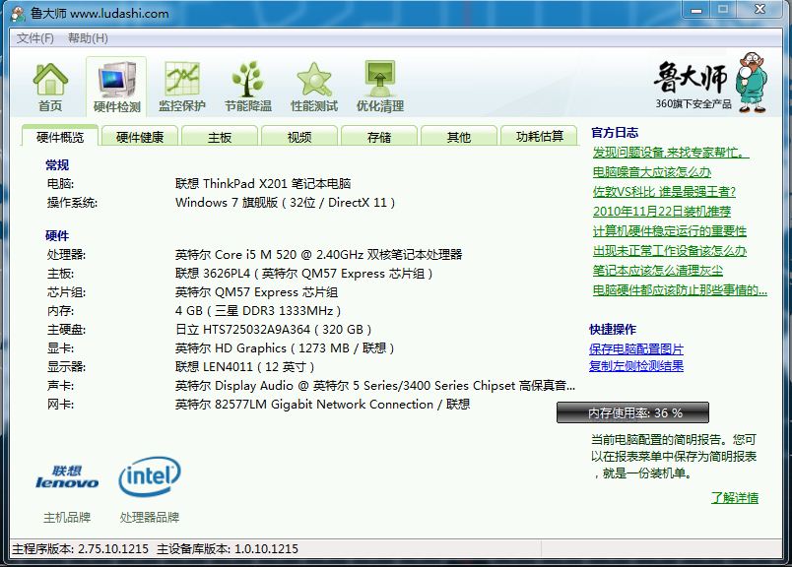Open link 电脑噪音大应该怎么办

click(652, 172)
